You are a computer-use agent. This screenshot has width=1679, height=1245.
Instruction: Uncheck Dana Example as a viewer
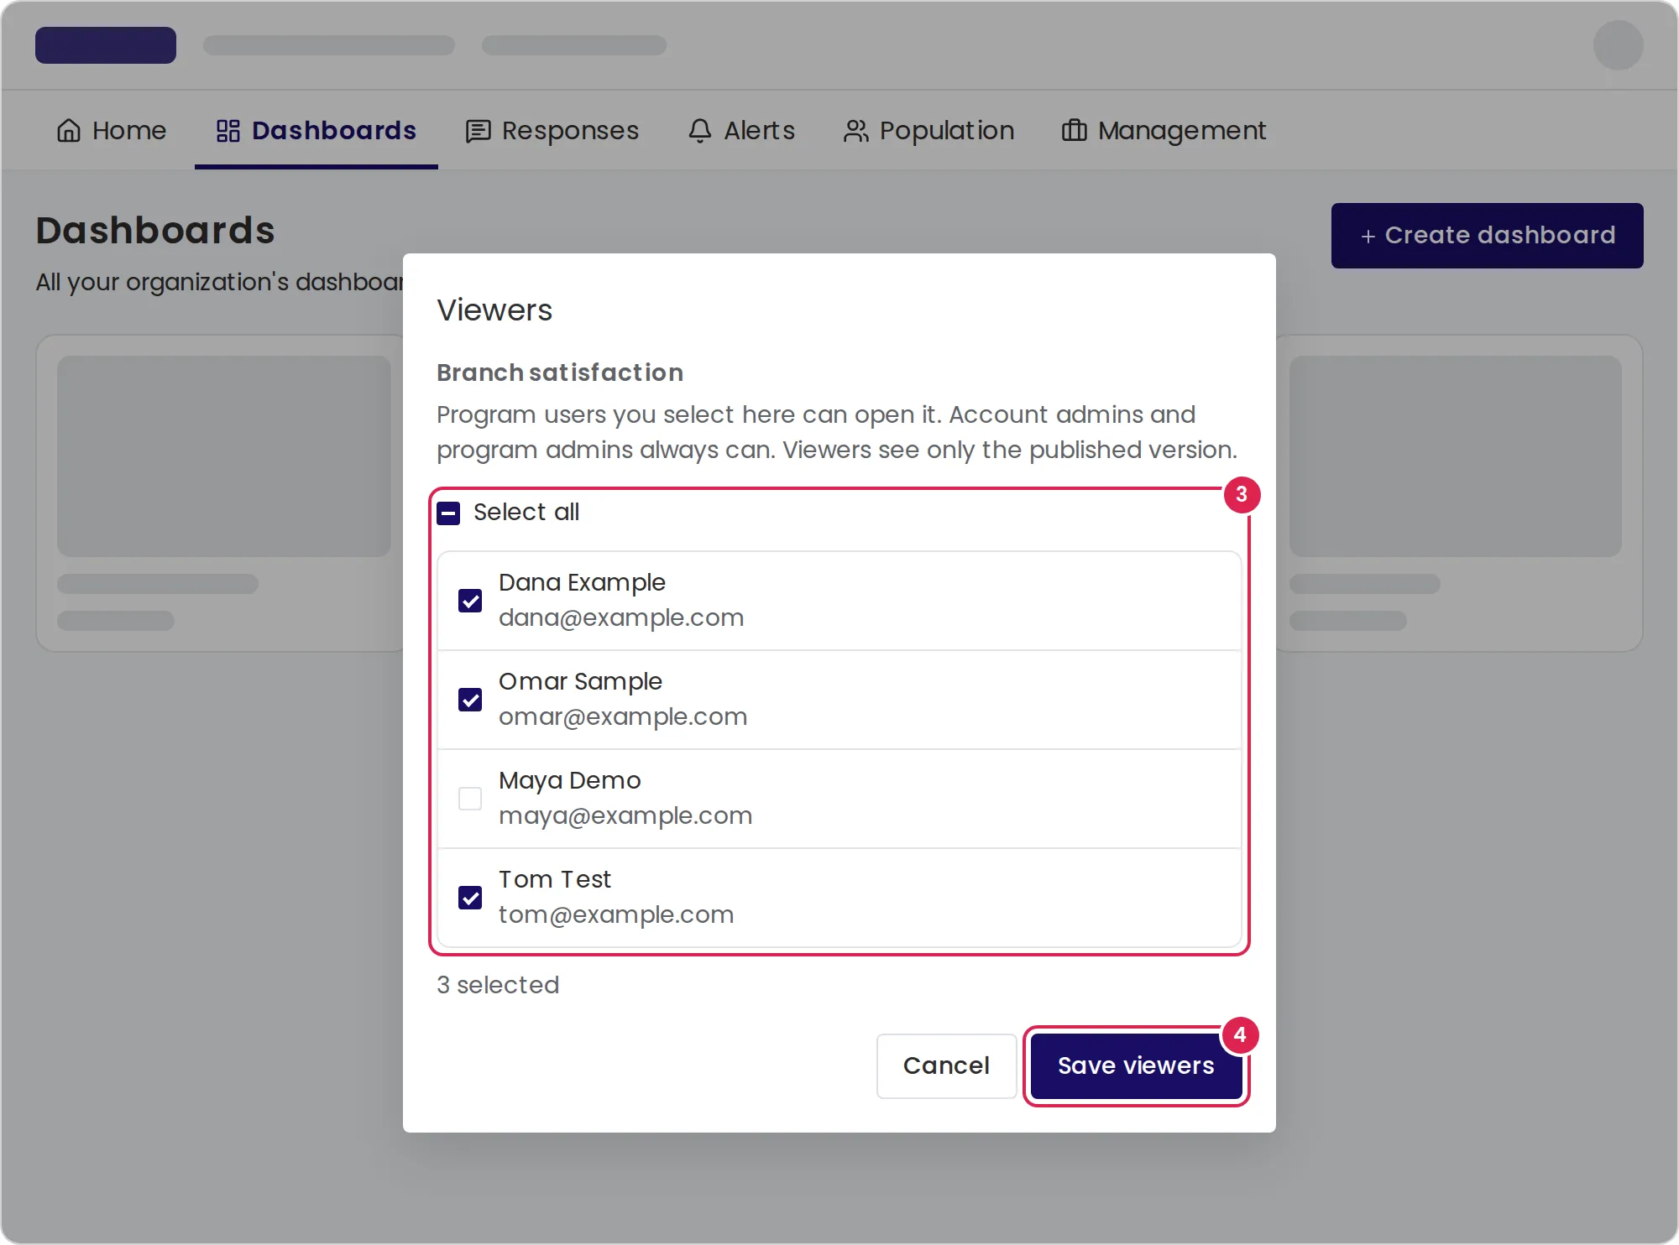click(470, 601)
